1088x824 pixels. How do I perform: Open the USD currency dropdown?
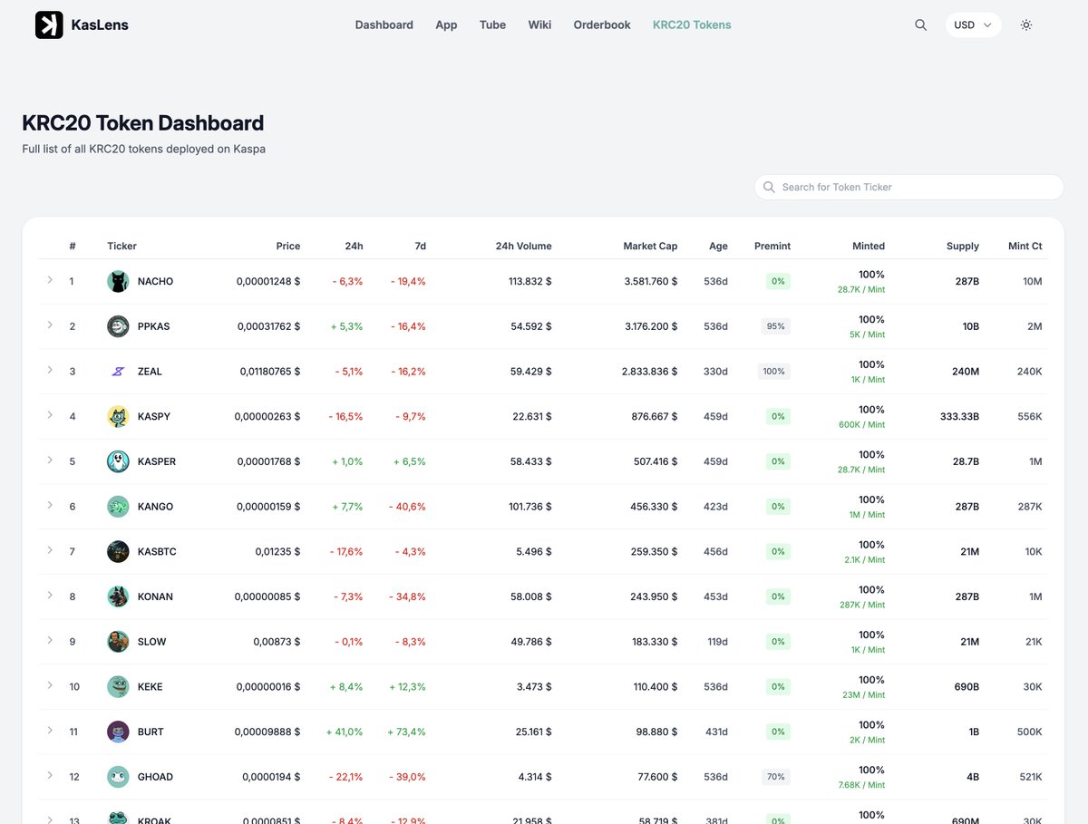coord(973,25)
